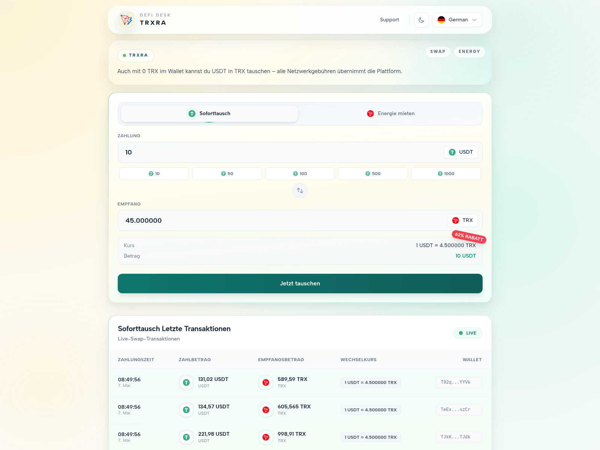Switch to the Energie mieten tab

tap(391, 114)
